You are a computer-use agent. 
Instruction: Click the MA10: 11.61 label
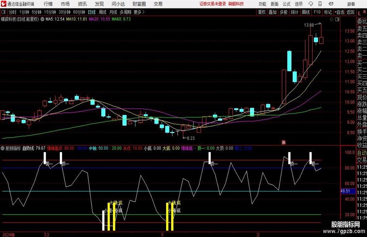point(77,19)
